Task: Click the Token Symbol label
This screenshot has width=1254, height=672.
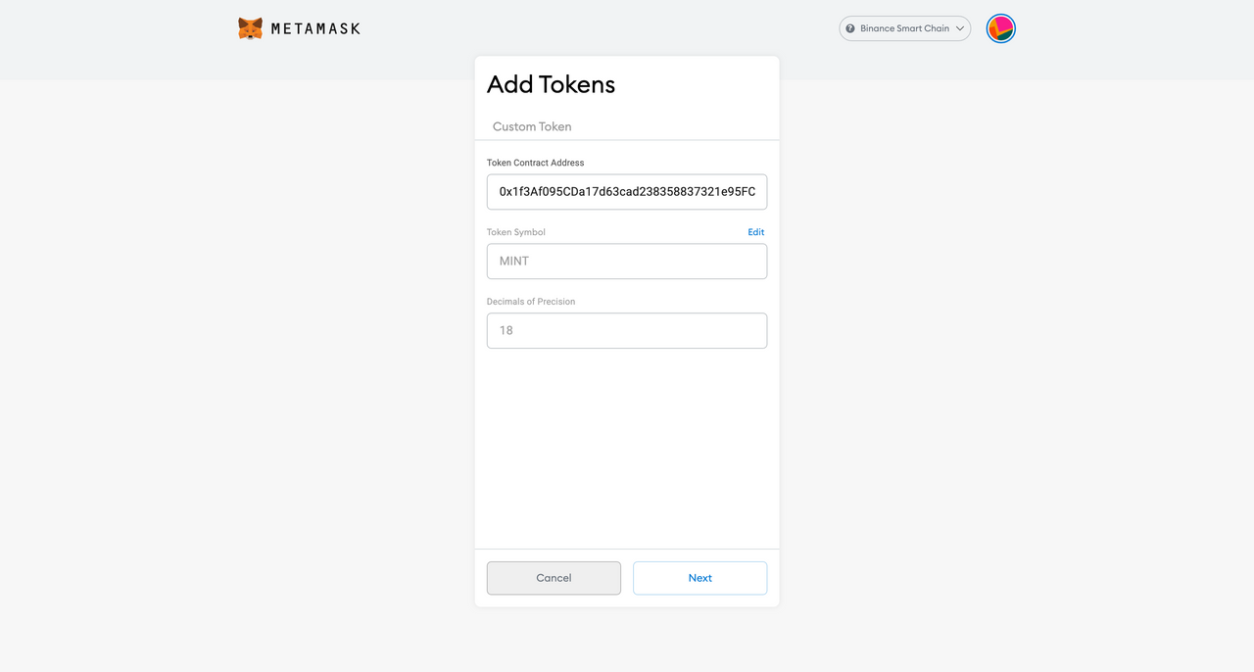Action: pos(516,232)
